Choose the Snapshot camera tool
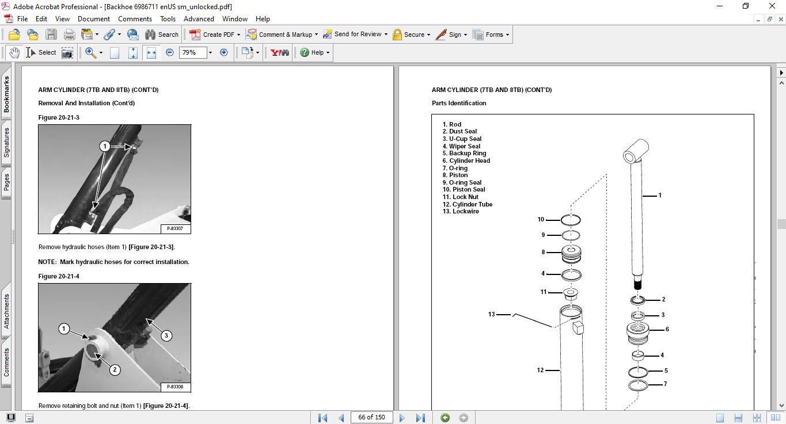Screen dimensions: 786x424 [67, 52]
